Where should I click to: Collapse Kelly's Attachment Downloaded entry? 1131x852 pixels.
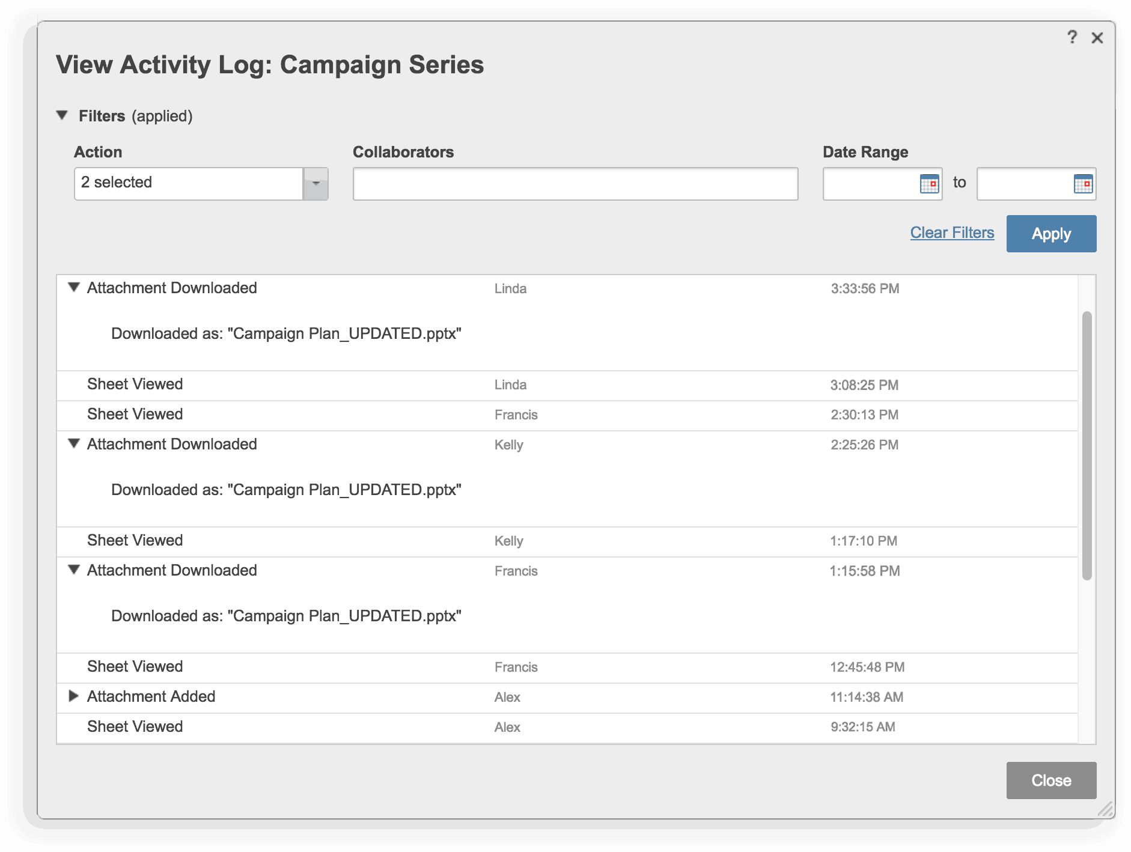point(74,444)
